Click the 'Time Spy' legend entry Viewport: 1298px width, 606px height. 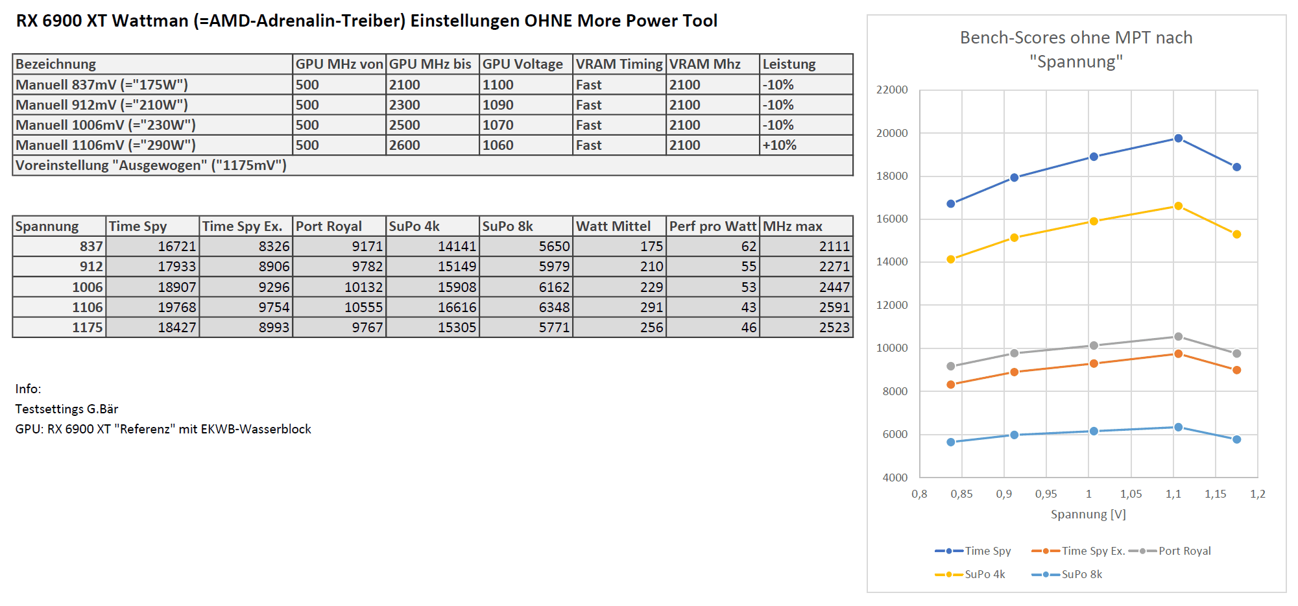[973, 551]
